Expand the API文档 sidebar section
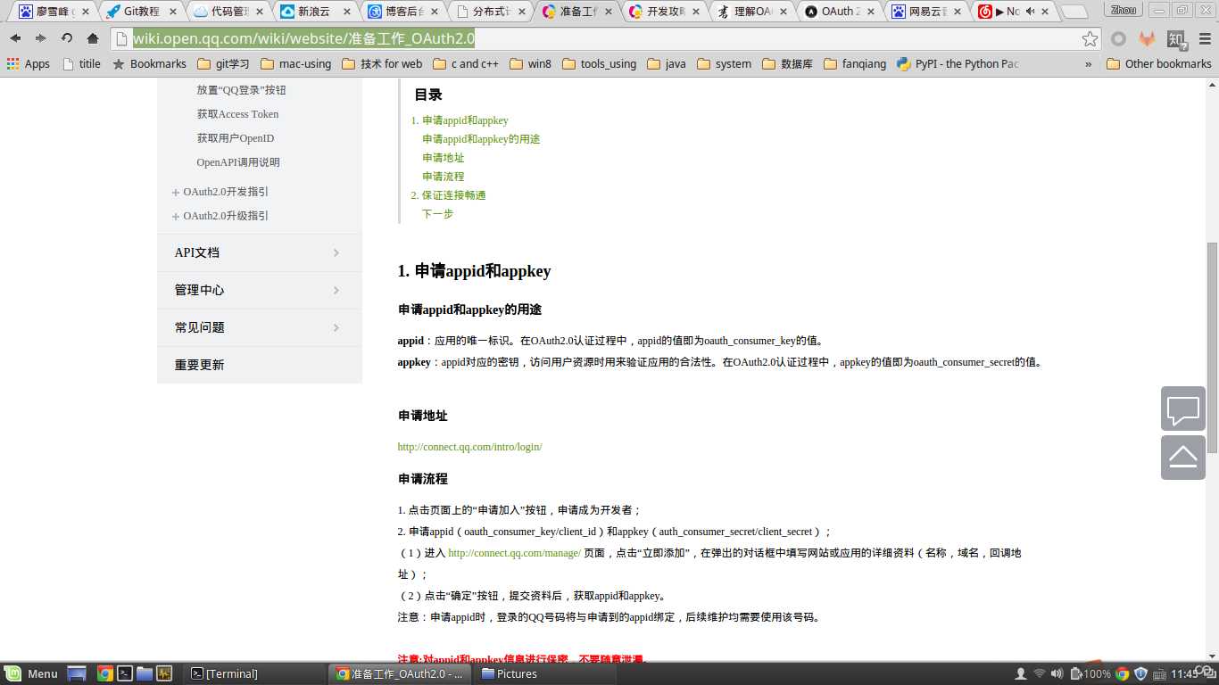This screenshot has height=685, width=1219. pos(260,252)
